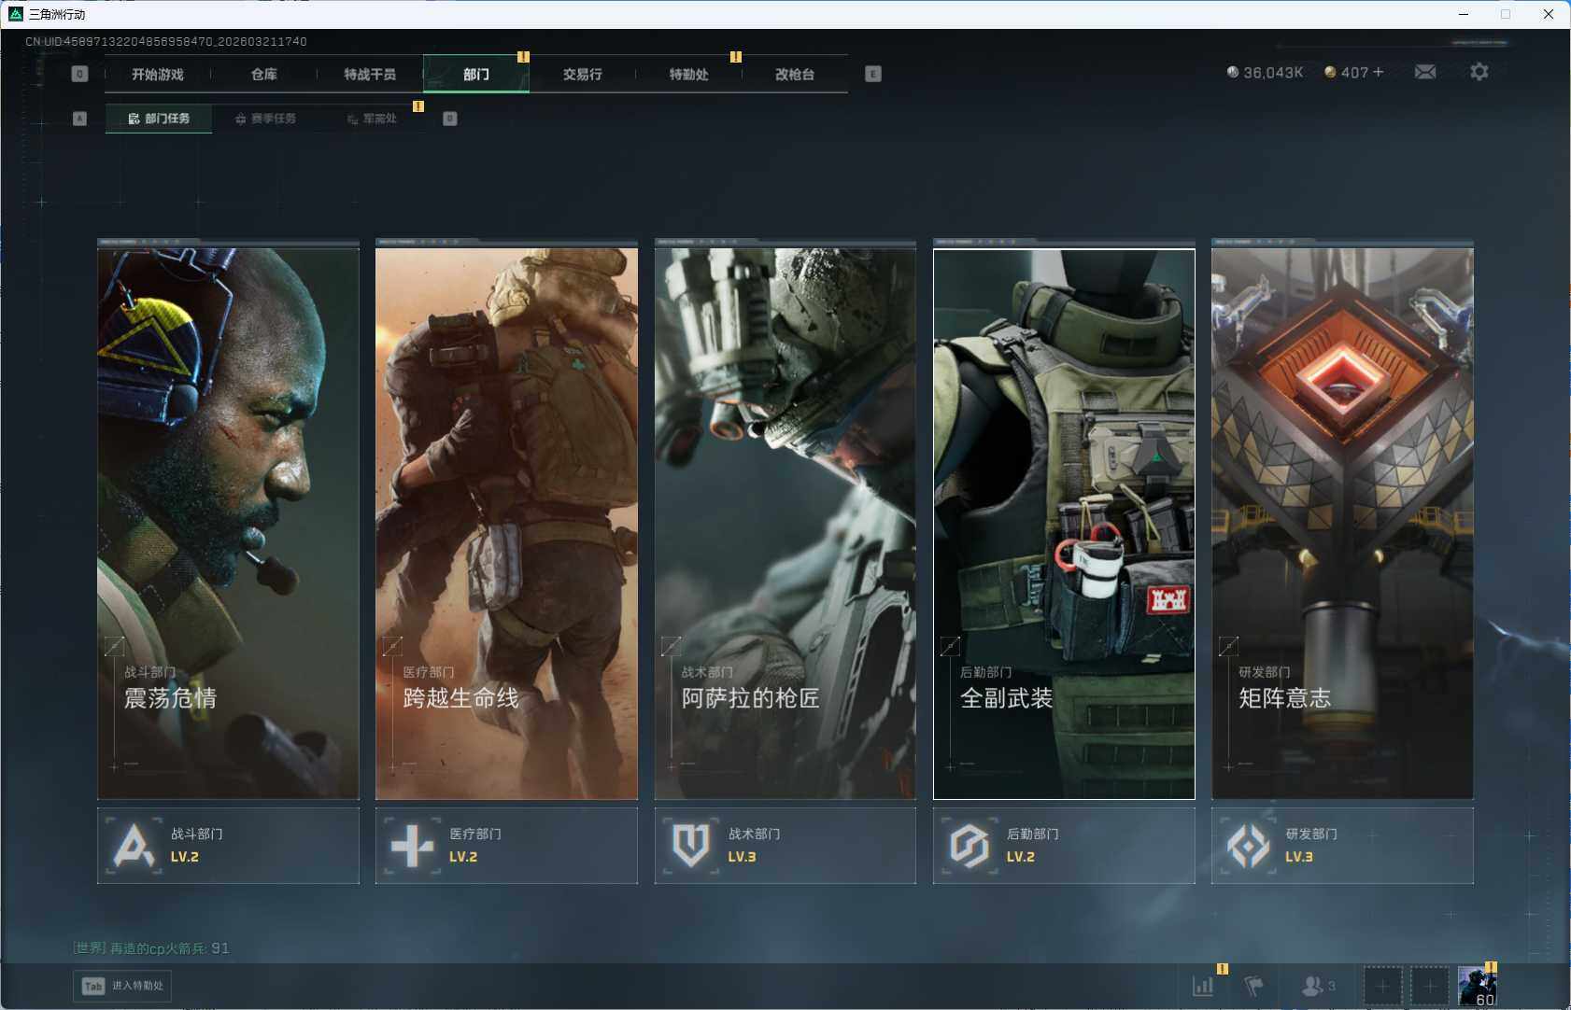Switch to the 仓库 tab

pyautogui.click(x=263, y=74)
